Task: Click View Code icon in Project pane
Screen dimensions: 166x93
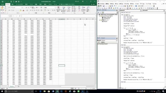Action: coord(98,12)
